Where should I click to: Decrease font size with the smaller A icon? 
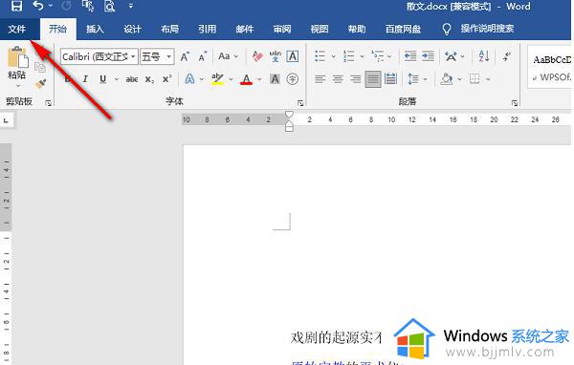(202, 56)
